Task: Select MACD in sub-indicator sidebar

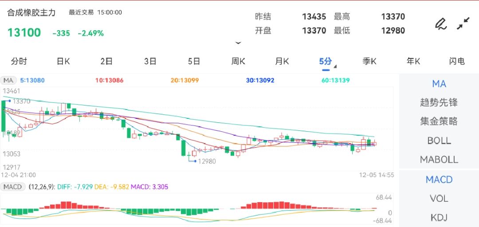Action: [x=439, y=180]
